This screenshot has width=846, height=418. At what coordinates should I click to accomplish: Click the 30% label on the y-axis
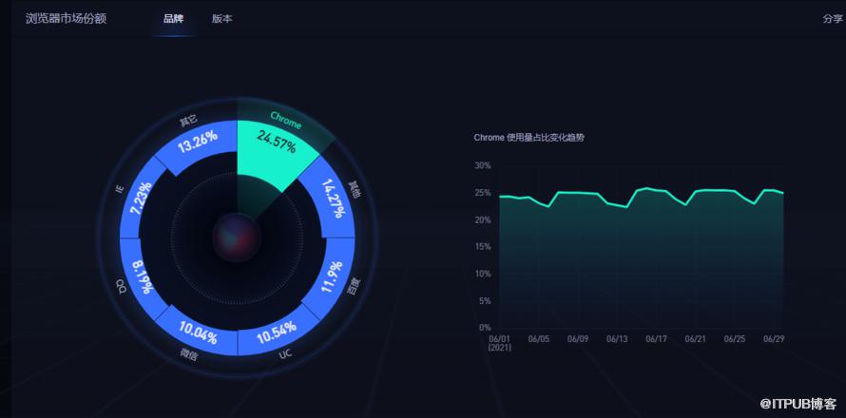click(x=482, y=165)
